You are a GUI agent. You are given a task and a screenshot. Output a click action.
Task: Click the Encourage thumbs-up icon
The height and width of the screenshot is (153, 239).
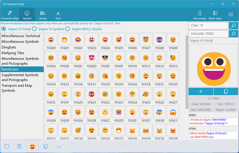[200, 15]
